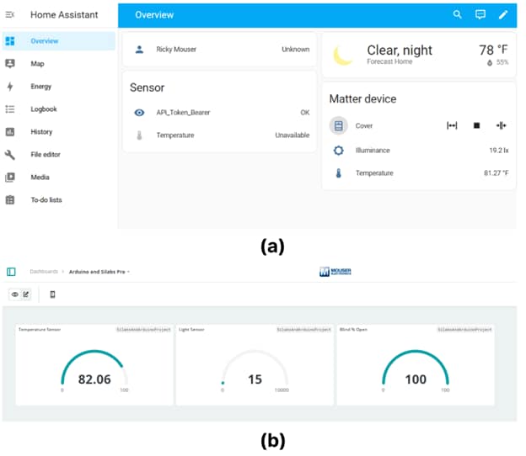Click the Ricky Mouser person icon
The image size is (526, 456).
pos(139,50)
